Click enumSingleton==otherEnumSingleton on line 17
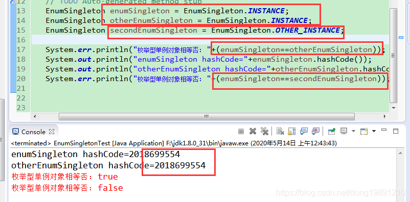Viewport: 410px width, 202px height. [297, 49]
